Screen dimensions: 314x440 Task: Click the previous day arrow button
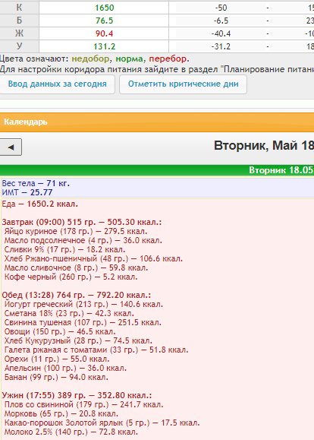(x=11, y=147)
